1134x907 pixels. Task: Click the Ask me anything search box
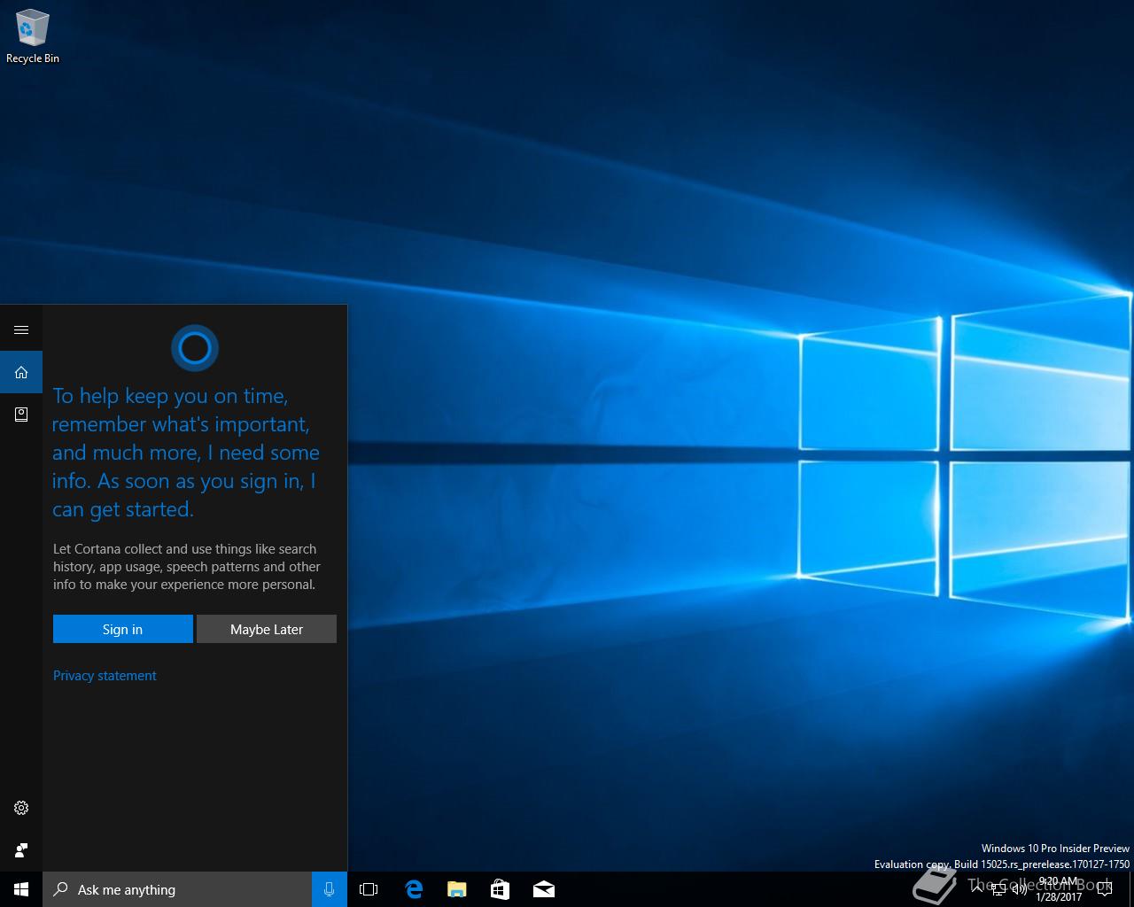point(177,889)
